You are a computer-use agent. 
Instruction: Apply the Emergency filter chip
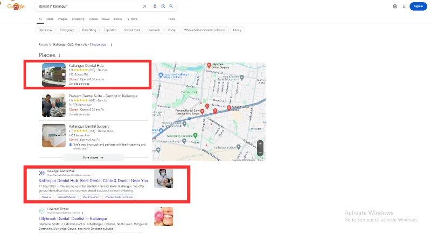point(67,30)
